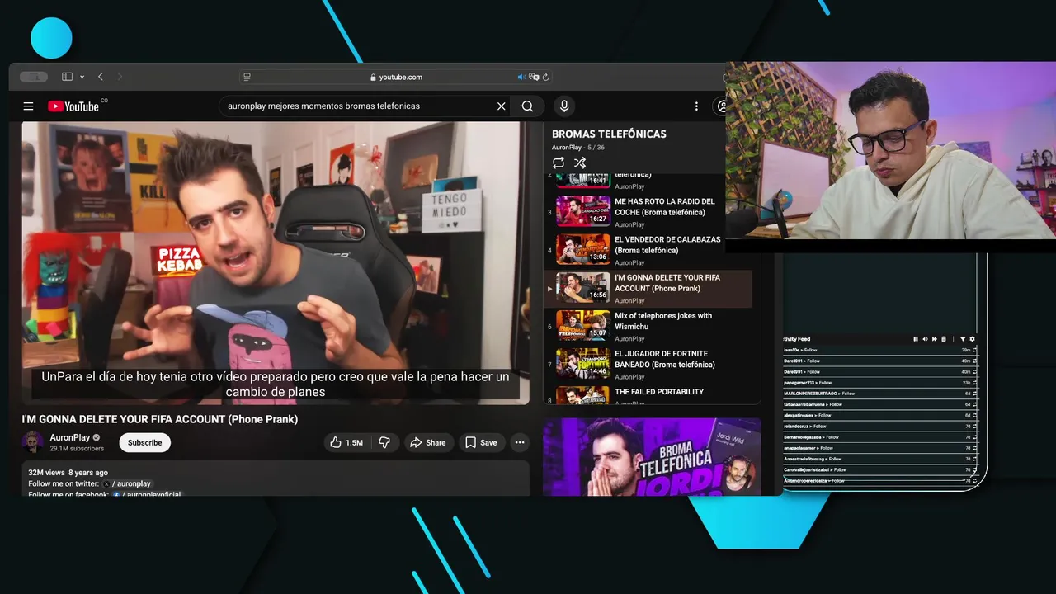This screenshot has width=1056, height=594.
Task: Subscribe to AuronPlay
Action: 144,443
